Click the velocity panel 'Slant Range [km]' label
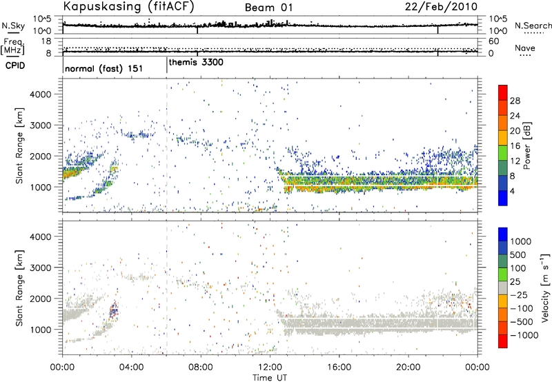 [19, 288]
